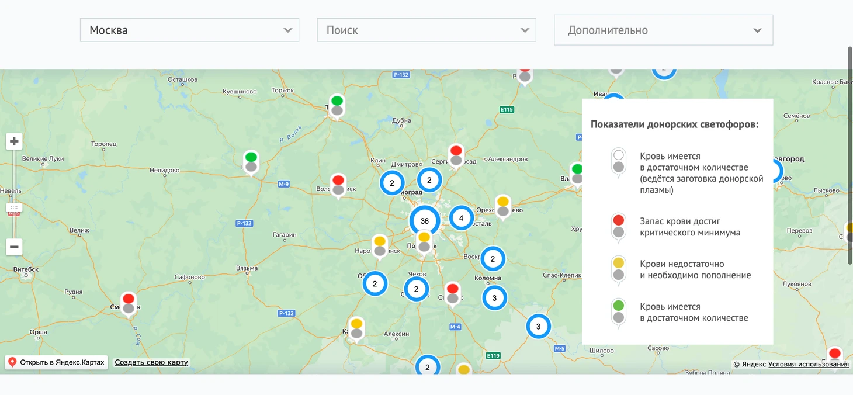Image resolution: width=853 pixels, height=395 pixels.
Task: Open the Москва city dropdown
Action: (189, 30)
